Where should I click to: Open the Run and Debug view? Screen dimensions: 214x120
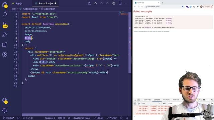(x=5, y=35)
